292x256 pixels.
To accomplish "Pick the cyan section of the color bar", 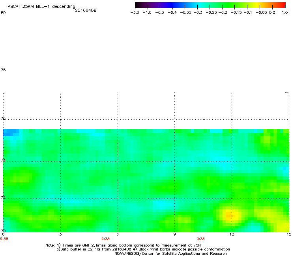I will click(x=199, y=5).
